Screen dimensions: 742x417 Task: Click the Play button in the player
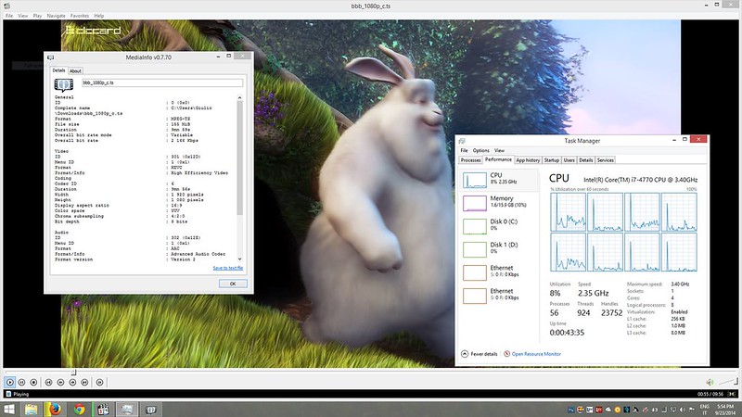10,382
